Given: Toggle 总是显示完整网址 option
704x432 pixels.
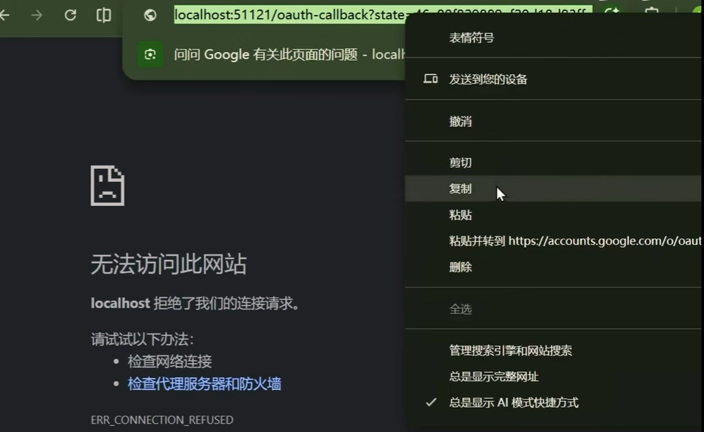Looking at the screenshot, I should (x=553, y=377).
